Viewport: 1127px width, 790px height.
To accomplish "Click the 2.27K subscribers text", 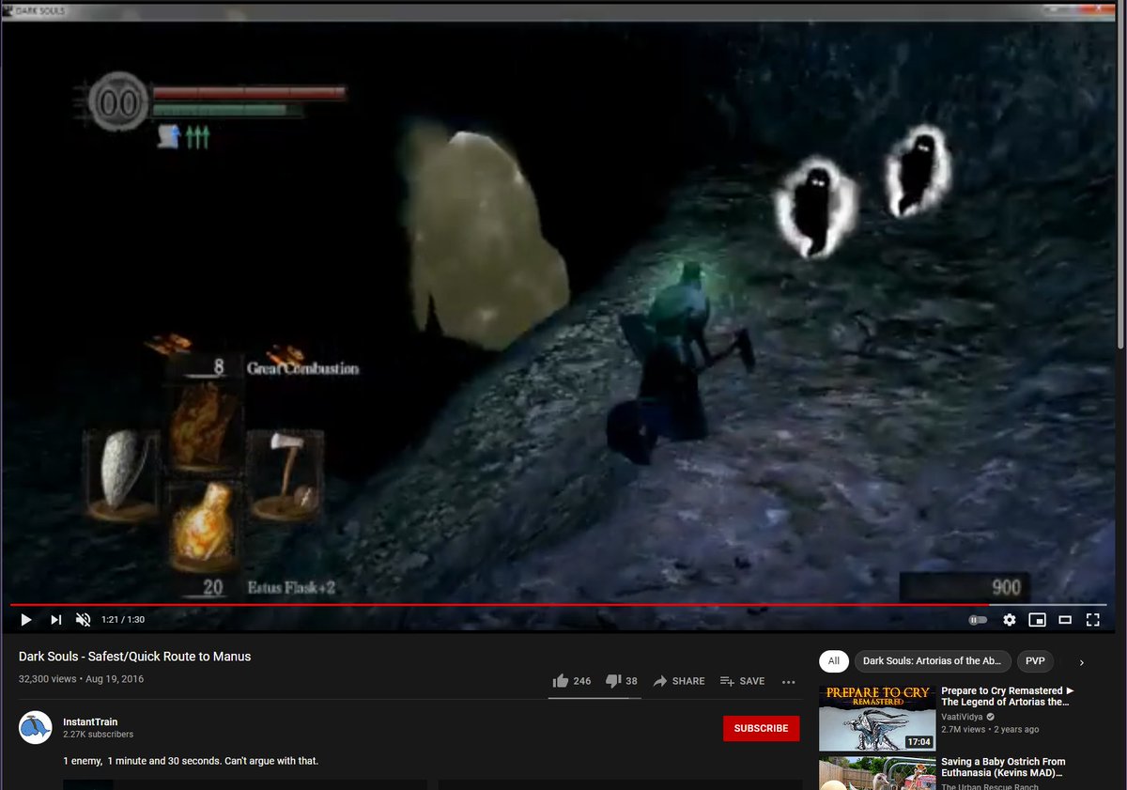I will click(99, 735).
